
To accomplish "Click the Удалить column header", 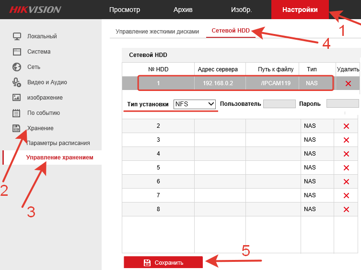I will point(348,69).
